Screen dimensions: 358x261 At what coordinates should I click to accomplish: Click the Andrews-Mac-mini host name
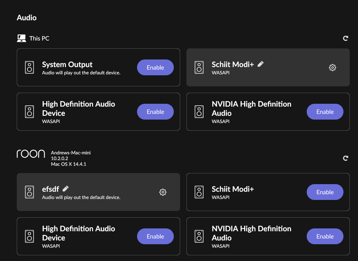[71, 152]
